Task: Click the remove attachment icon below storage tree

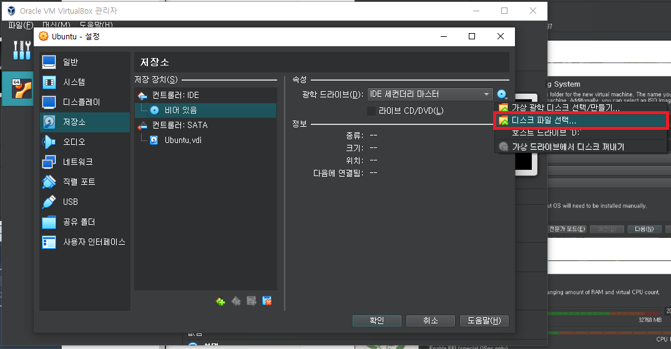Action: coord(267,302)
